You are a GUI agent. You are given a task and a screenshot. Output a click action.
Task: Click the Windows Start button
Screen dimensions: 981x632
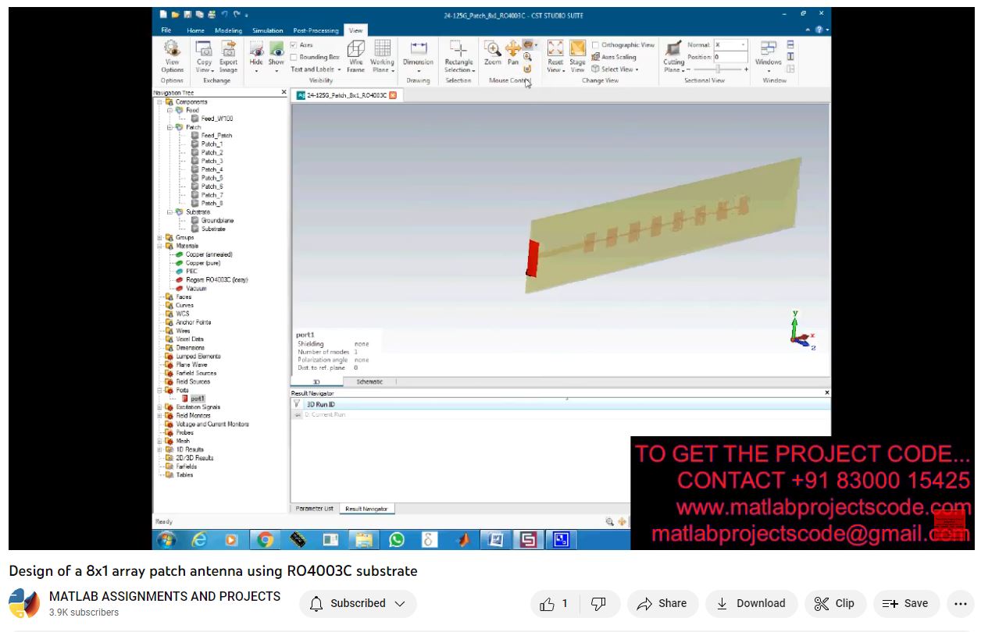pos(166,539)
